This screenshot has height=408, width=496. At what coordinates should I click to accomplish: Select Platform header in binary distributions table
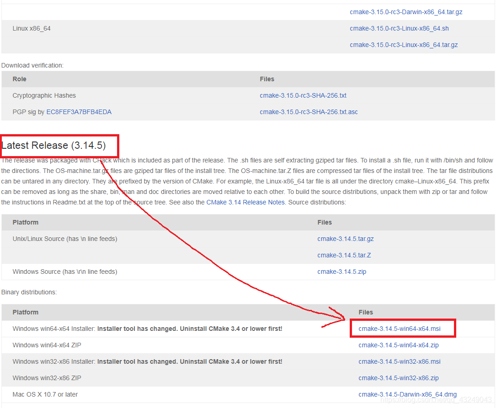[x=26, y=312]
